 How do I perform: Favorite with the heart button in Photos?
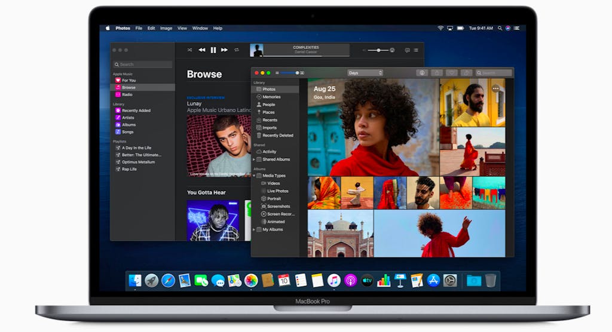(452, 73)
